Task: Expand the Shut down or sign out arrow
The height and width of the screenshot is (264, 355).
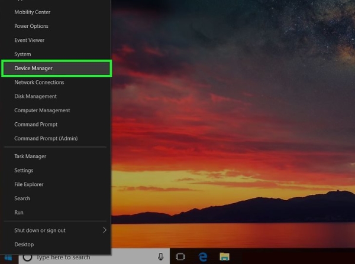Action: (x=105, y=230)
